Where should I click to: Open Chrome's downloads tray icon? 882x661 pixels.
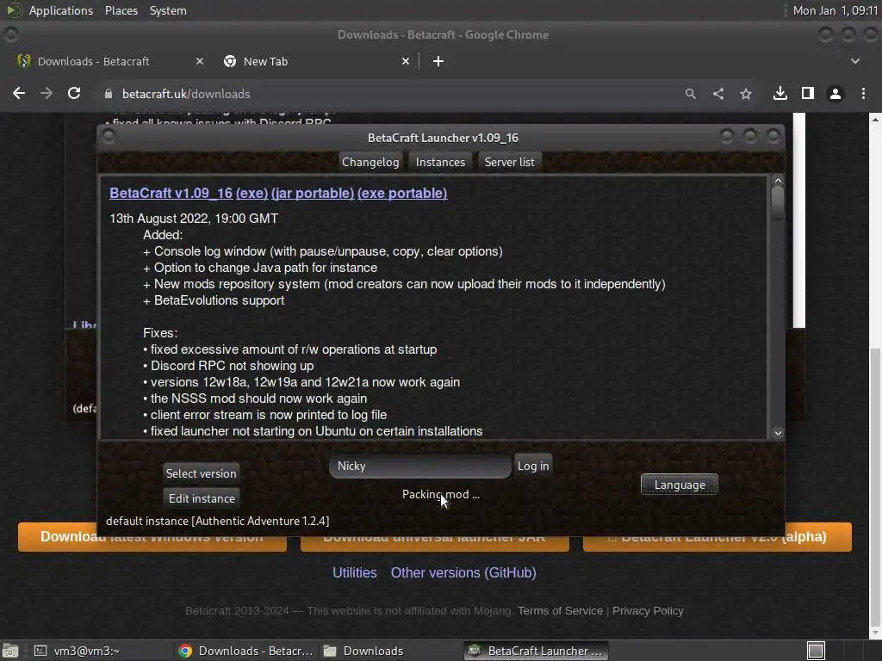[x=780, y=93]
